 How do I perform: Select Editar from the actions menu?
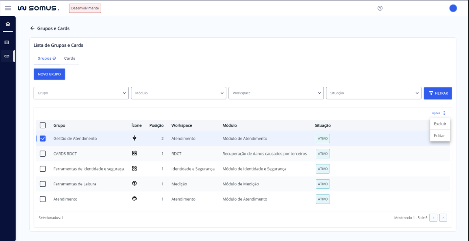click(439, 136)
